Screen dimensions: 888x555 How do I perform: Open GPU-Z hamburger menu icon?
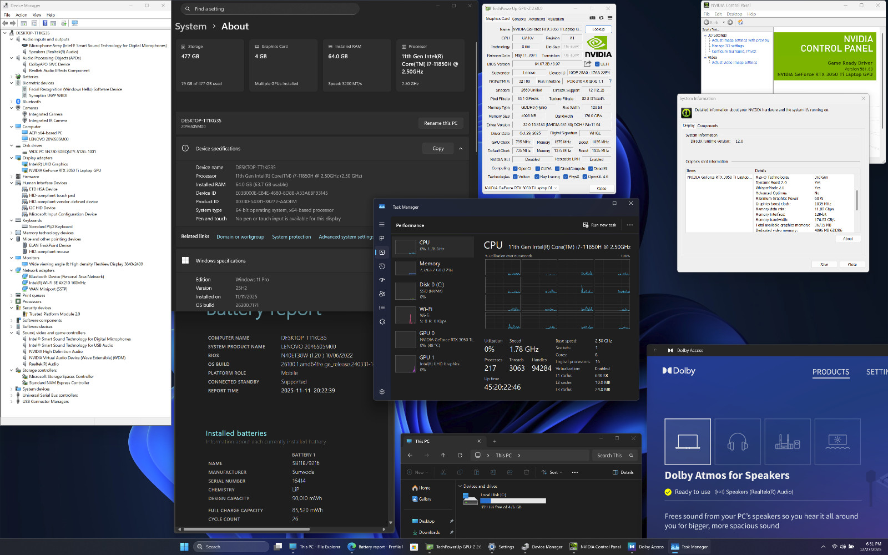610,18
